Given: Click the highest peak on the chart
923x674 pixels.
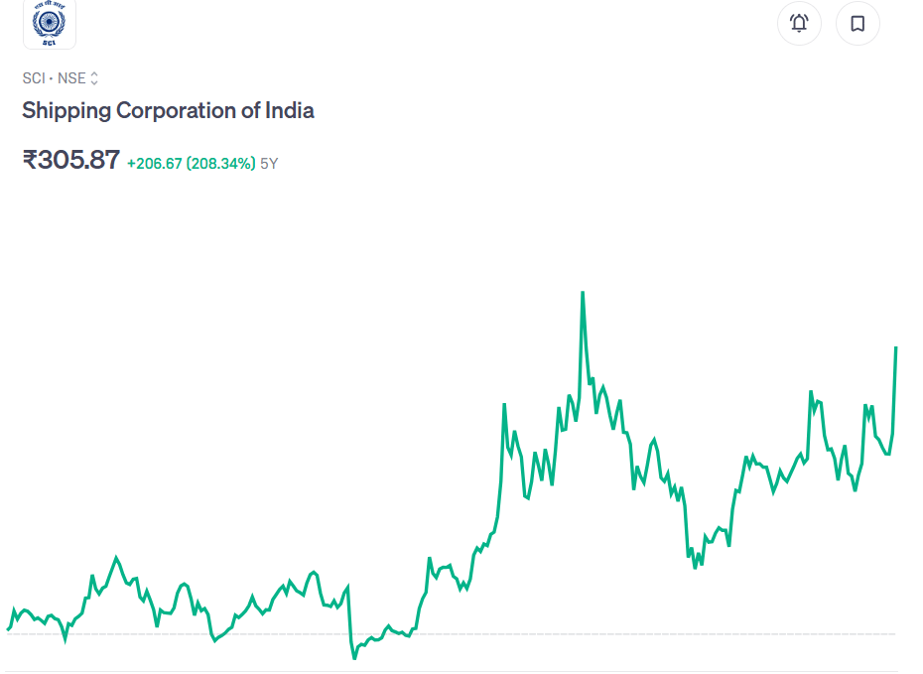Looking at the screenshot, I should tap(583, 292).
